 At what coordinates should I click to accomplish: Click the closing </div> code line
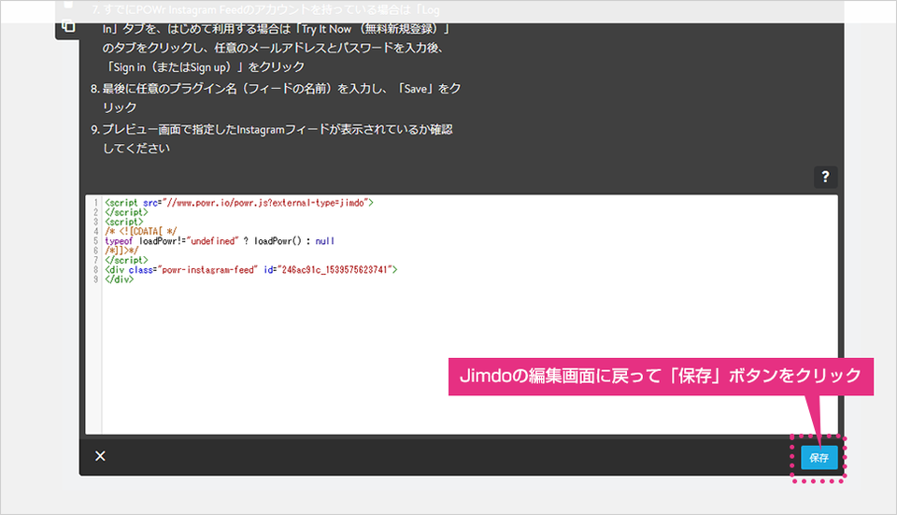point(119,279)
